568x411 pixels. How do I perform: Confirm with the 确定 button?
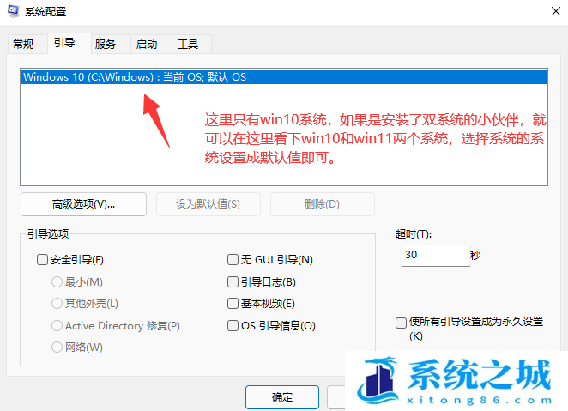click(282, 397)
